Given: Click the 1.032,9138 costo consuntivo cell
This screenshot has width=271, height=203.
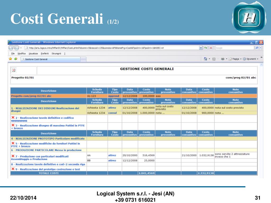Looking at the screenshot, I should 206,155.
